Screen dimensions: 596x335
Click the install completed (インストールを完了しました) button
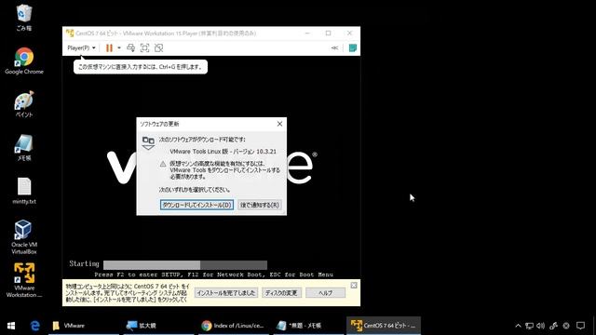[226, 293]
